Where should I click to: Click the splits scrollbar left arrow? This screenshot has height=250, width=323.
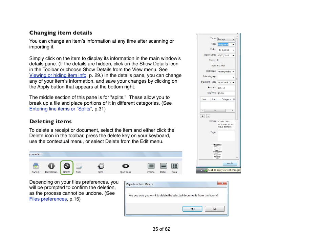202,111
